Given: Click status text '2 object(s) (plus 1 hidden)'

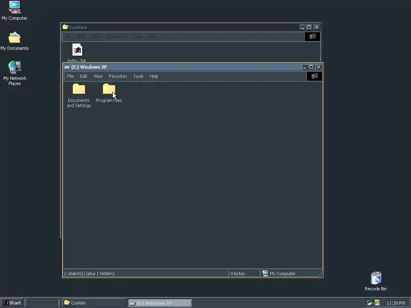Looking at the screenshot, I should pos(90,274).
